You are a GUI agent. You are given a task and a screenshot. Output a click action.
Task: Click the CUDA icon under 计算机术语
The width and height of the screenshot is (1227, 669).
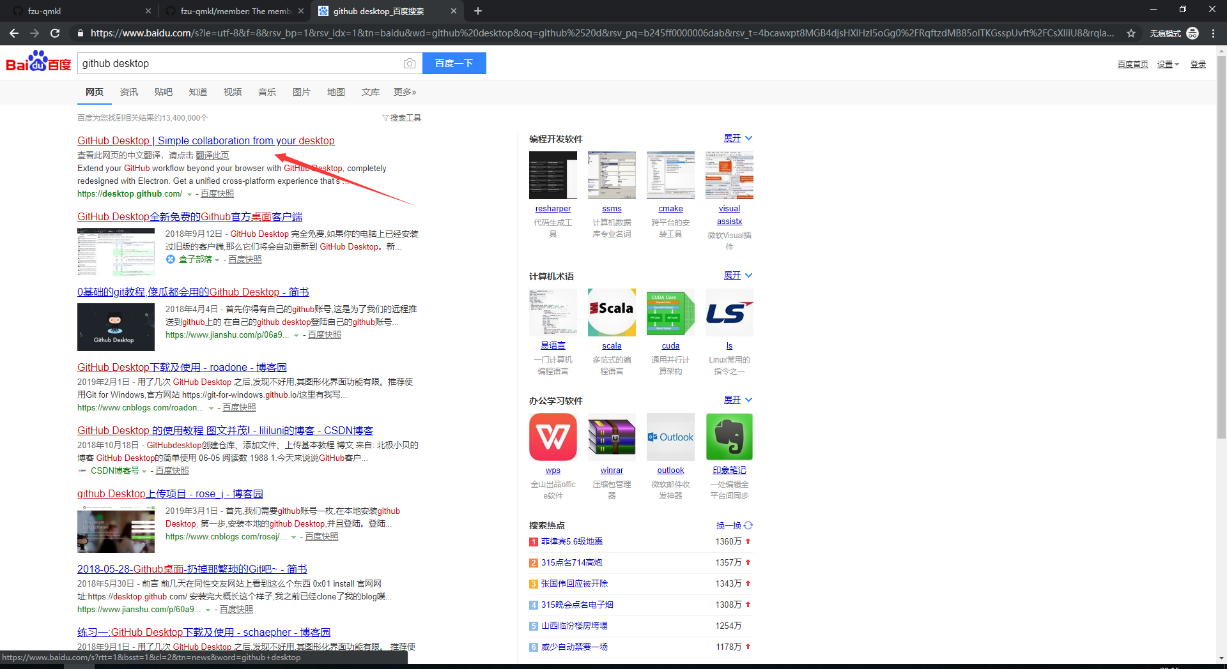[670, 312]
